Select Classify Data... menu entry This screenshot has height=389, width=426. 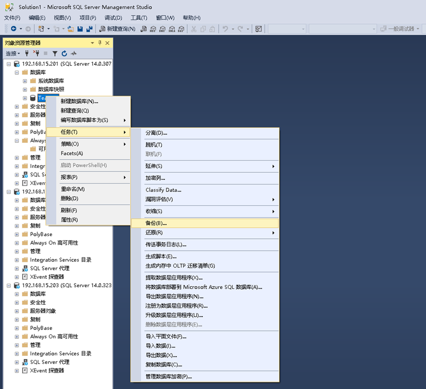click(205, 190)
